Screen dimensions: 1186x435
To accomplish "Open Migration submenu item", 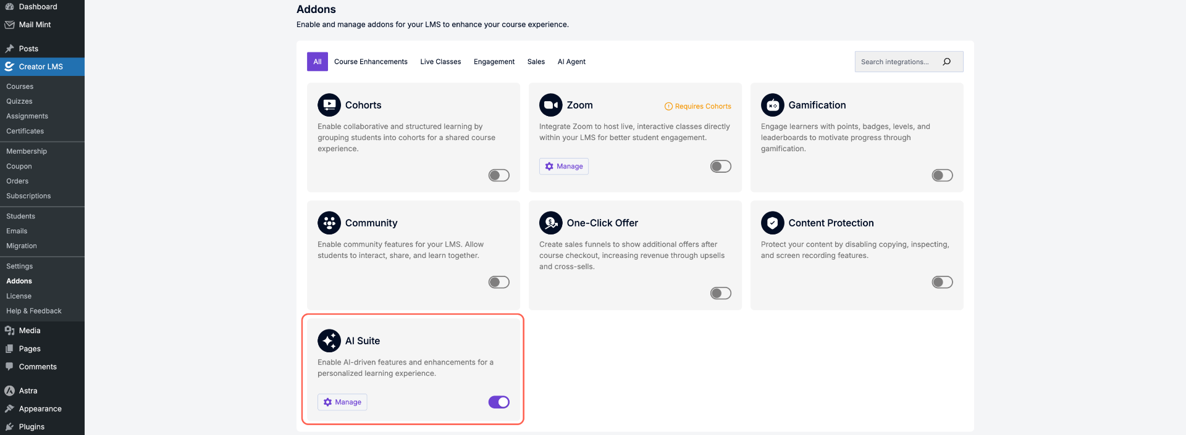I will [x=22, y=246].
